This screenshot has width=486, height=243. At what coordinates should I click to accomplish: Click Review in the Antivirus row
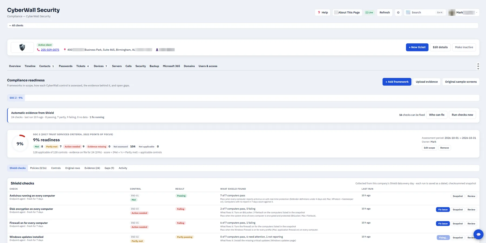(471, 196)
